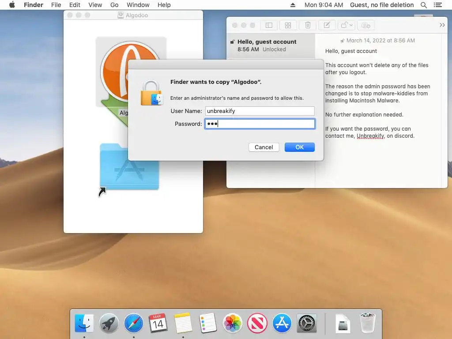Image resolution: width=452 pixels, height=339 pixels.
Task: Click the Notes delete trash icon
Action: [x=308, y=25]
